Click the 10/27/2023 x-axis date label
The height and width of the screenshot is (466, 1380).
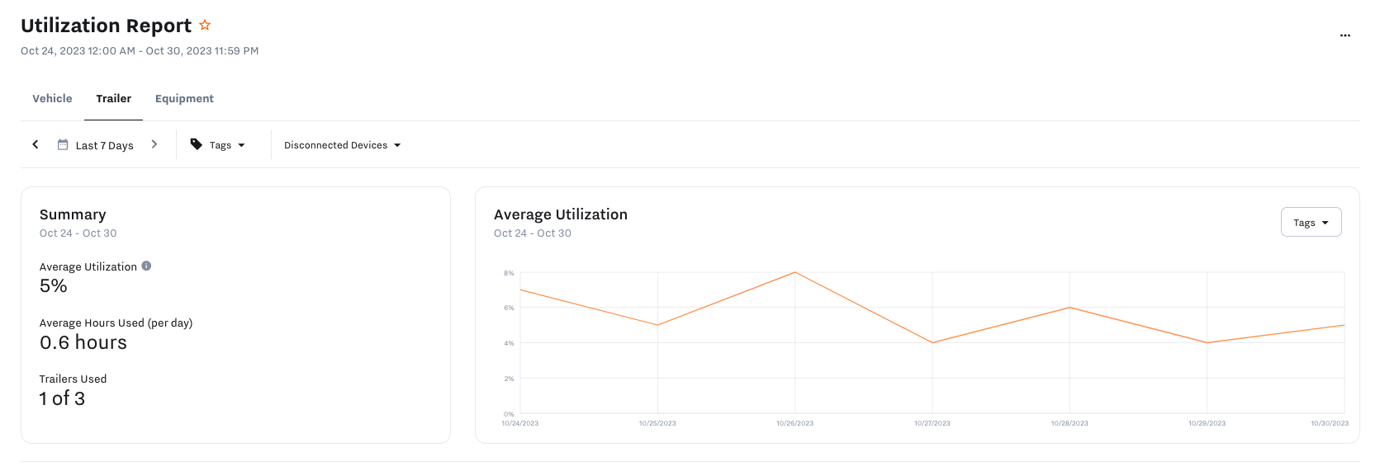pyautogui.click(x=932, y=423)
